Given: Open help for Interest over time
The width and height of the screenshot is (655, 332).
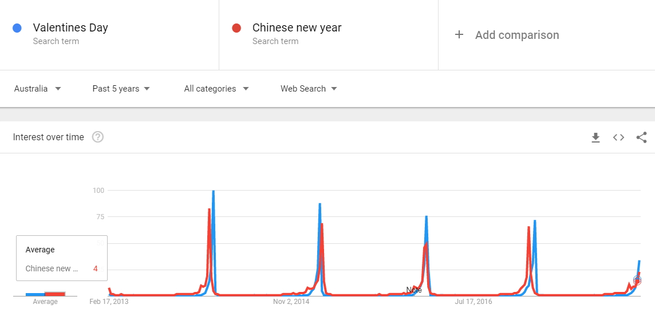Looking at the screenshot, I should pos(98,137).
